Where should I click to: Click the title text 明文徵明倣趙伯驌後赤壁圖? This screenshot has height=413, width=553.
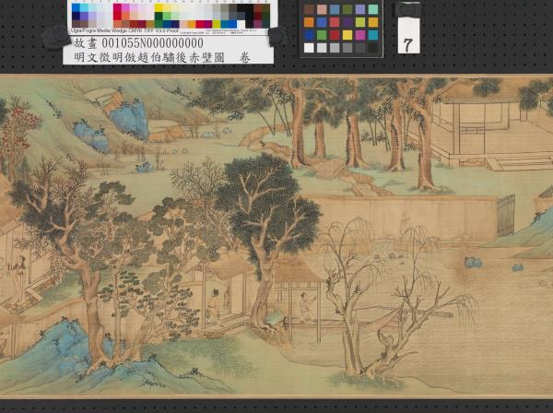149,56
